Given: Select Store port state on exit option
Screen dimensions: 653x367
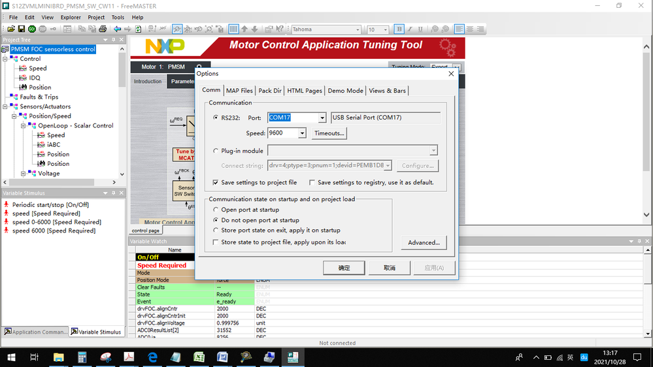Looking at the screenshot, I should pyautogui.click(x=215, y=230).
